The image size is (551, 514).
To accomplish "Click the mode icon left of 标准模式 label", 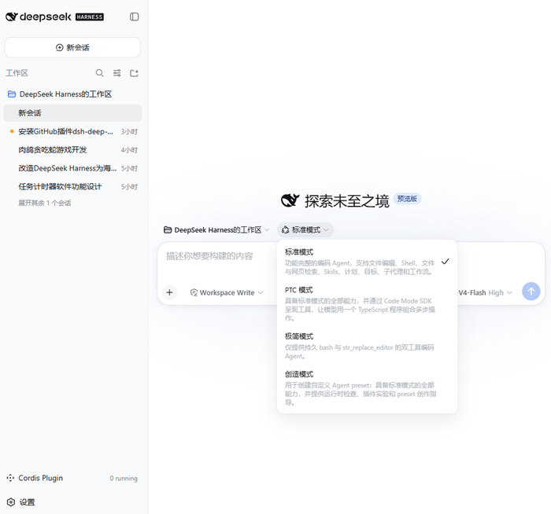I will [285, 229].
